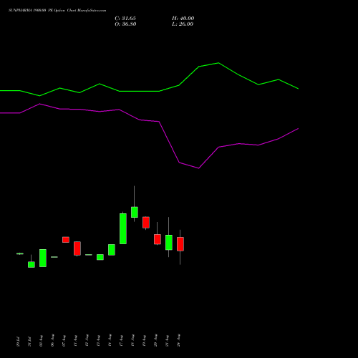Click the close value 'C: 31.65'
358x358 pixels.
click(x=125, y=19)
